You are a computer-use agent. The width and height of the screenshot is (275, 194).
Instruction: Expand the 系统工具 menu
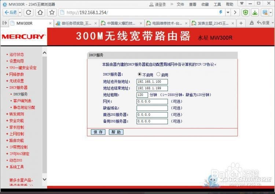[x=16, y=167]
